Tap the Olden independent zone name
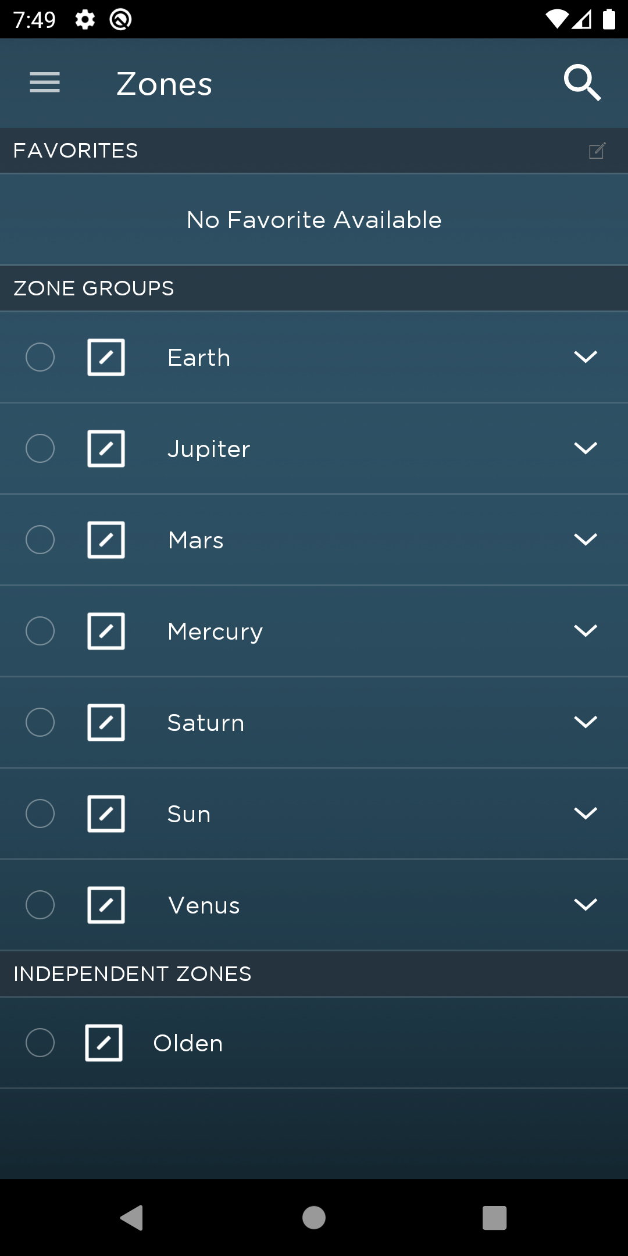 (x=188, y=1043)
